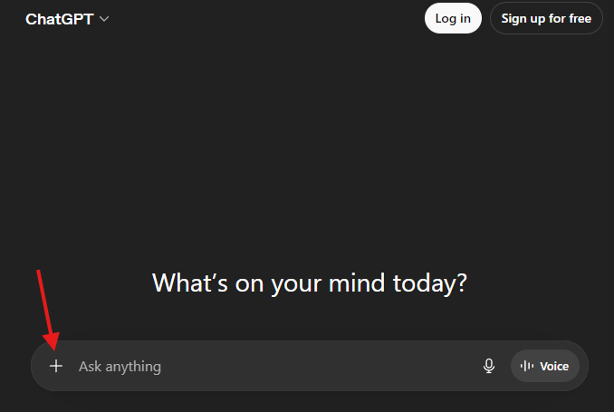Image resolution: width=614 pixels, height=412 pixels.
Task: Click the "Log in" white pill
Action: [x=453, y=18]
